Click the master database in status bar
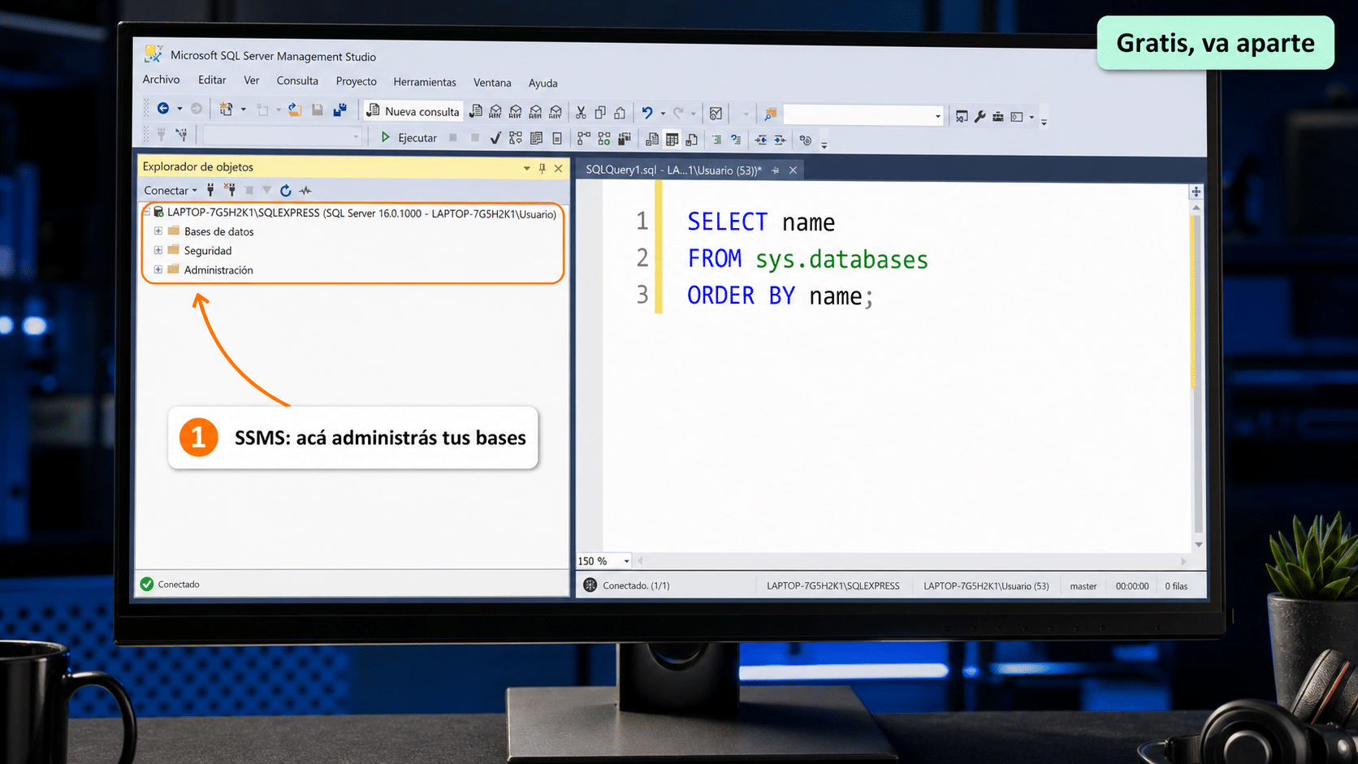The width and height of the screenshot is (1358, 764). click(x=1083, y=586)
